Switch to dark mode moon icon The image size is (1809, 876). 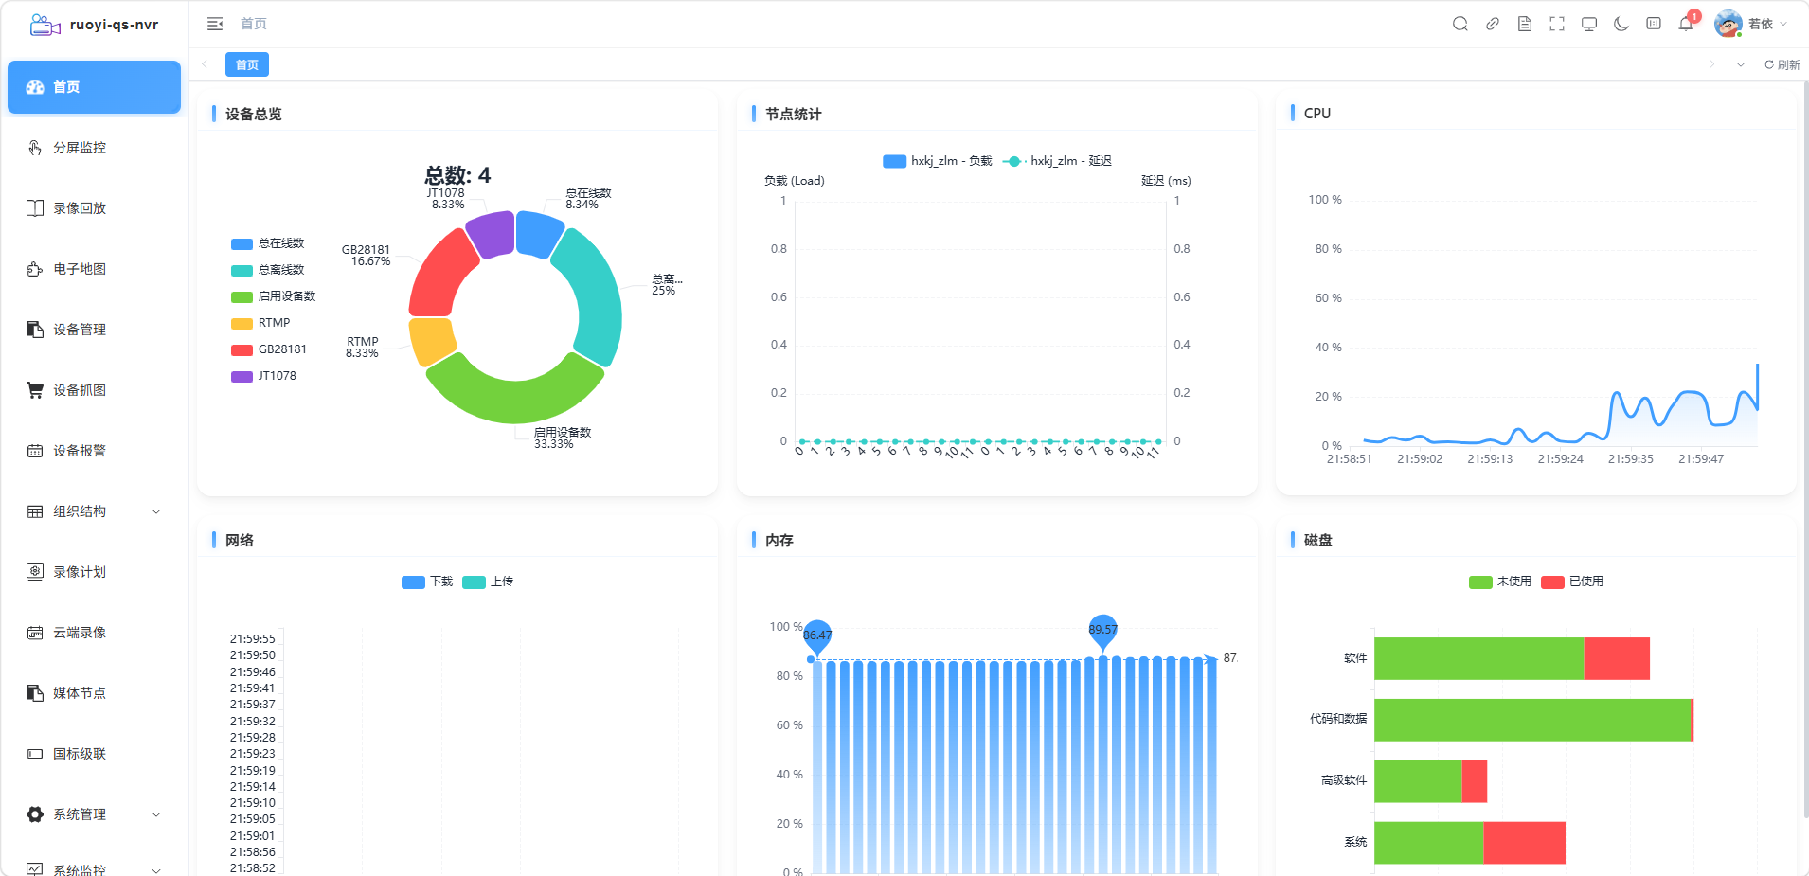coord(1621,24)
